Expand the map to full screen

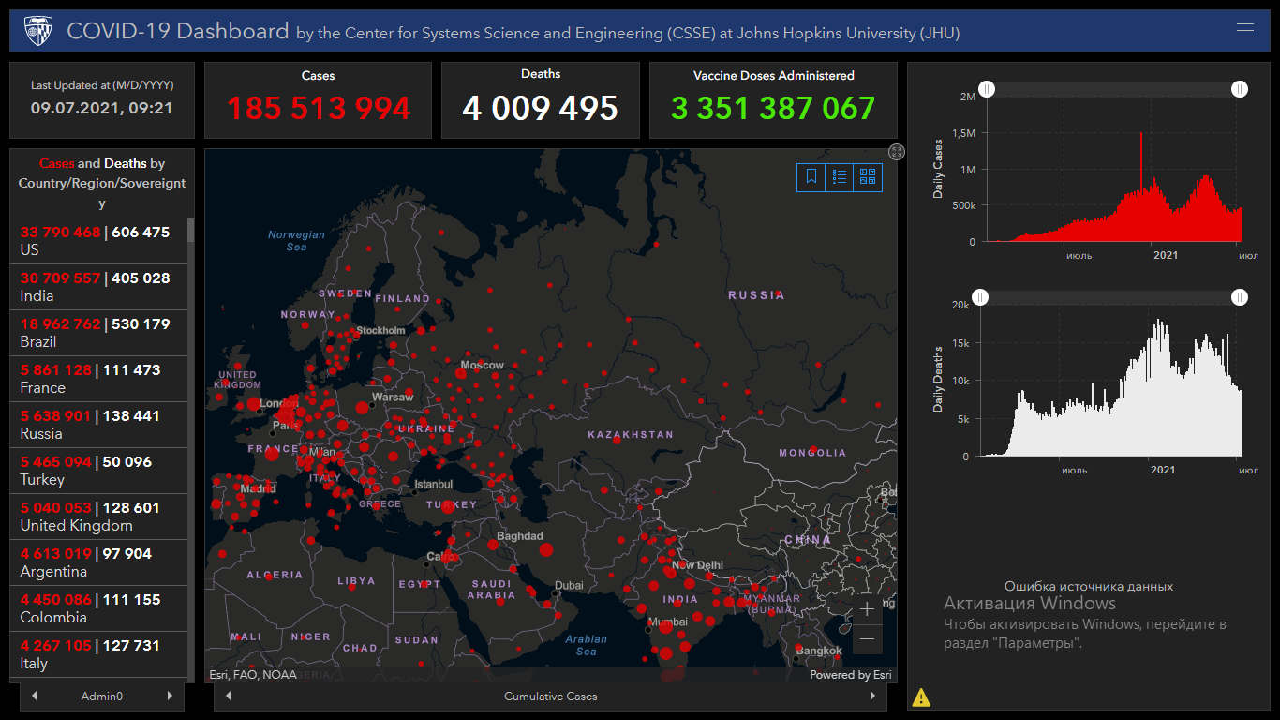point(897,152)
